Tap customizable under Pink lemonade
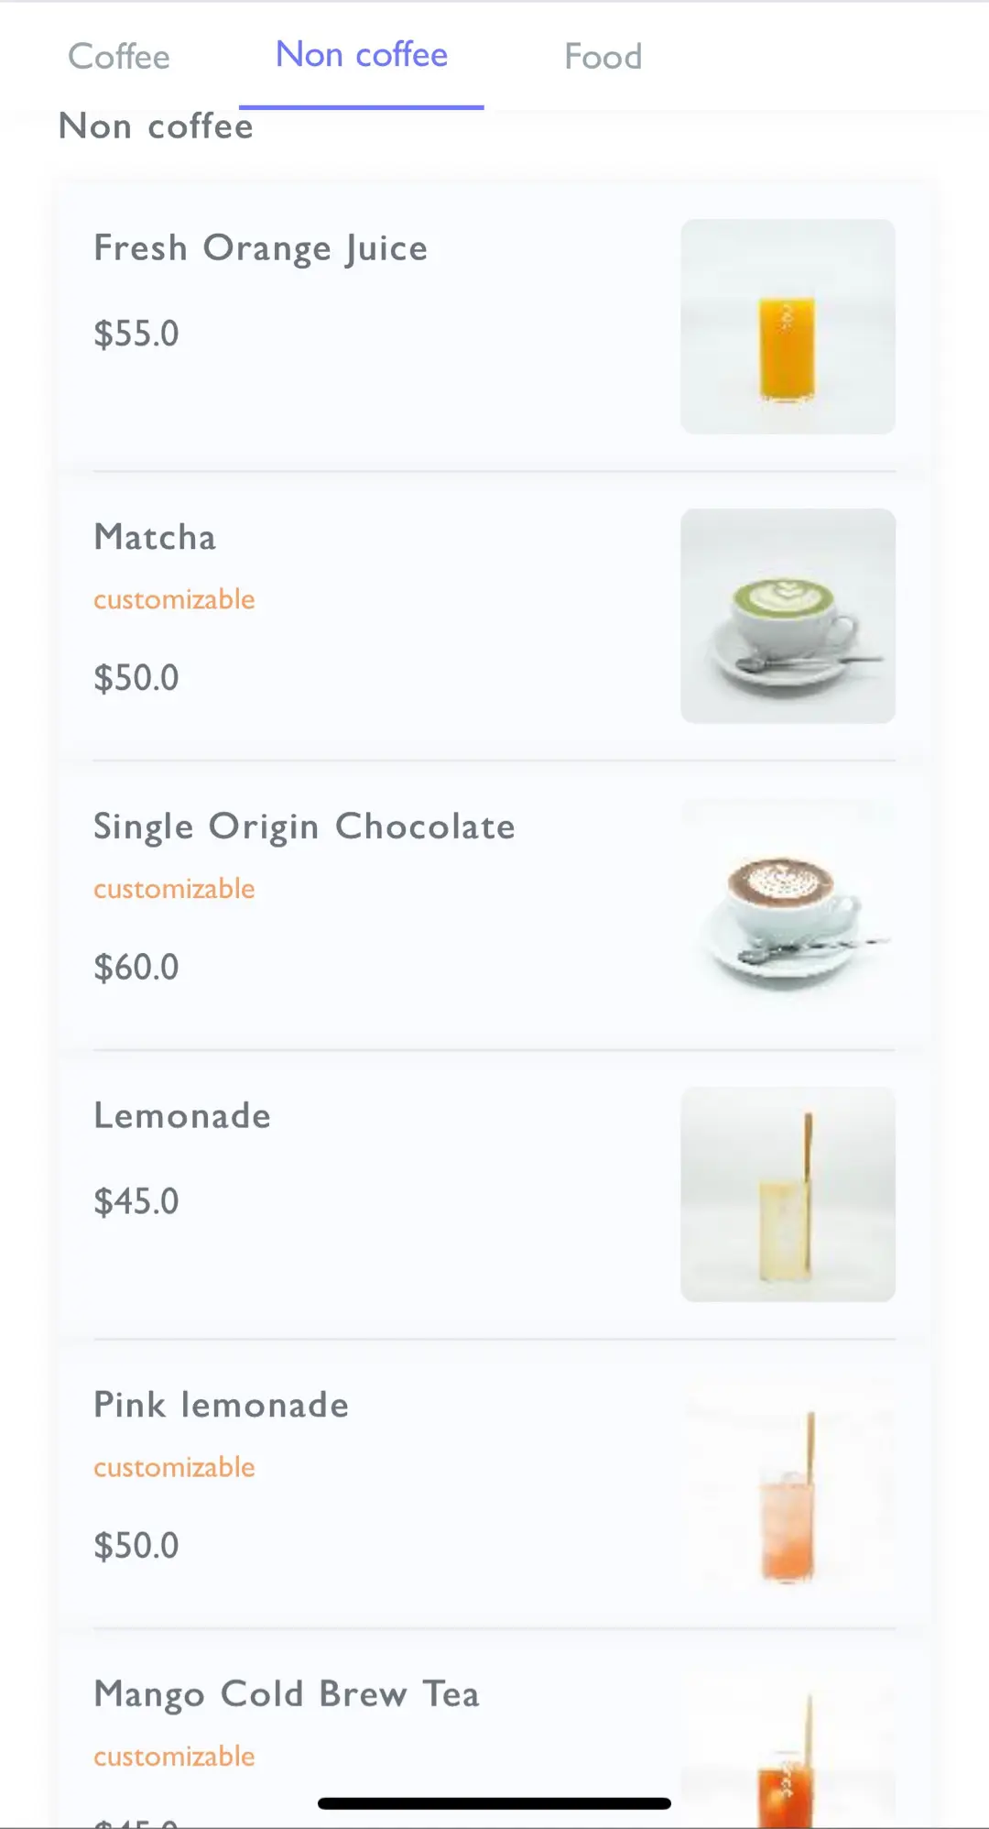989x1829 pixels. (174, 1467)
